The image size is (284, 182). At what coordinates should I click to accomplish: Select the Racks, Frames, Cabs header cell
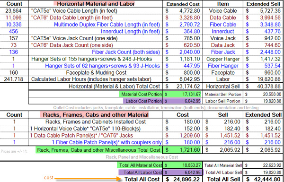(96, 115)
